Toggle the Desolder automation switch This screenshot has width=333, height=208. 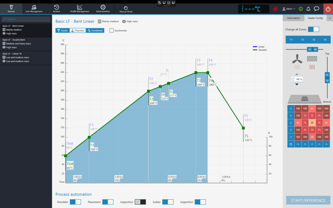[75, 202]
